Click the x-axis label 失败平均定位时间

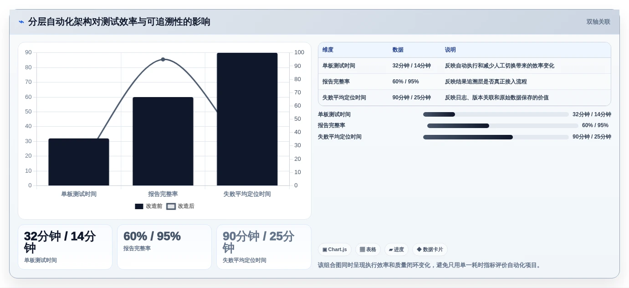[x=247, y=194]
